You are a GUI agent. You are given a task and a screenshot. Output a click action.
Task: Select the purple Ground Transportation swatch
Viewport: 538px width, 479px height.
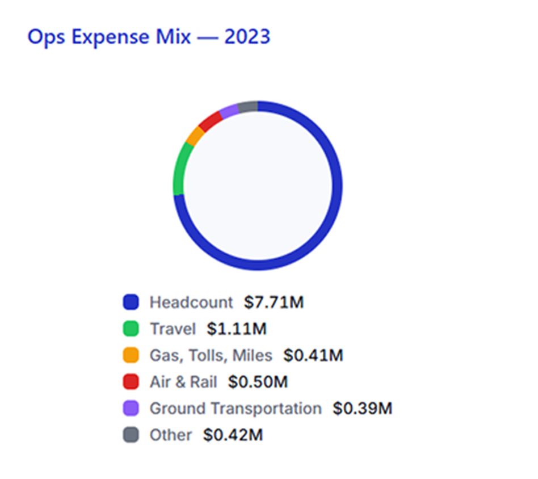pos(131,409)
